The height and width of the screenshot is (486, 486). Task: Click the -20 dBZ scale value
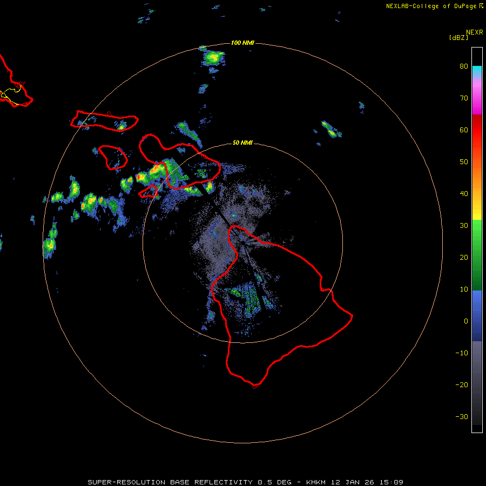point(462,385)
